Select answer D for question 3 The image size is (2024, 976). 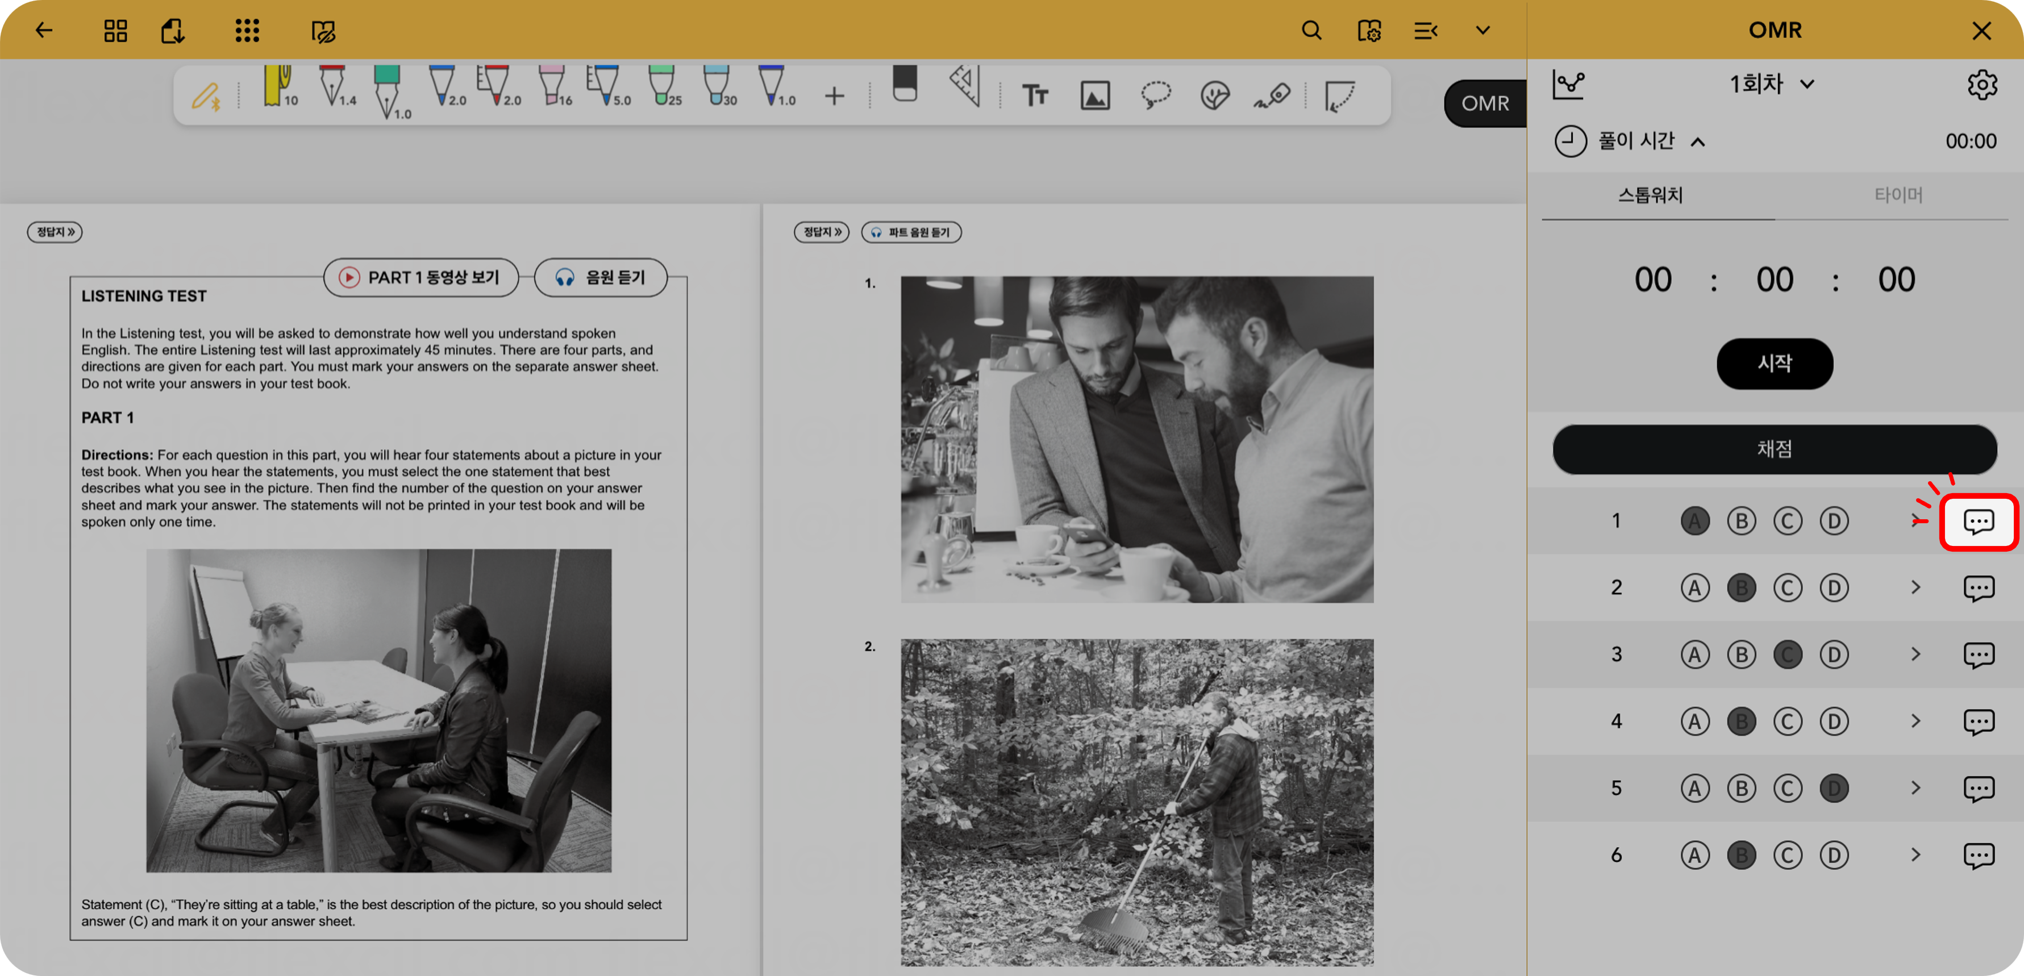(1834, 654)
